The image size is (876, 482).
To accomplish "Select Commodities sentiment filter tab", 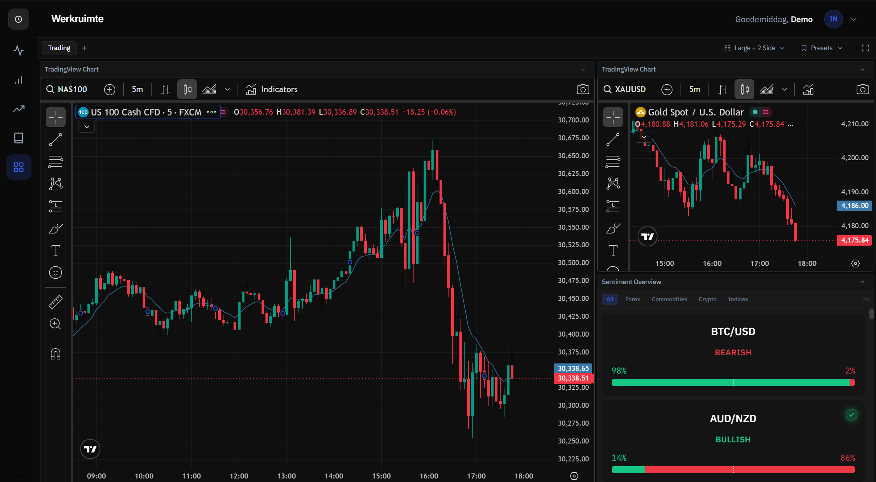I will coord(669,299).
